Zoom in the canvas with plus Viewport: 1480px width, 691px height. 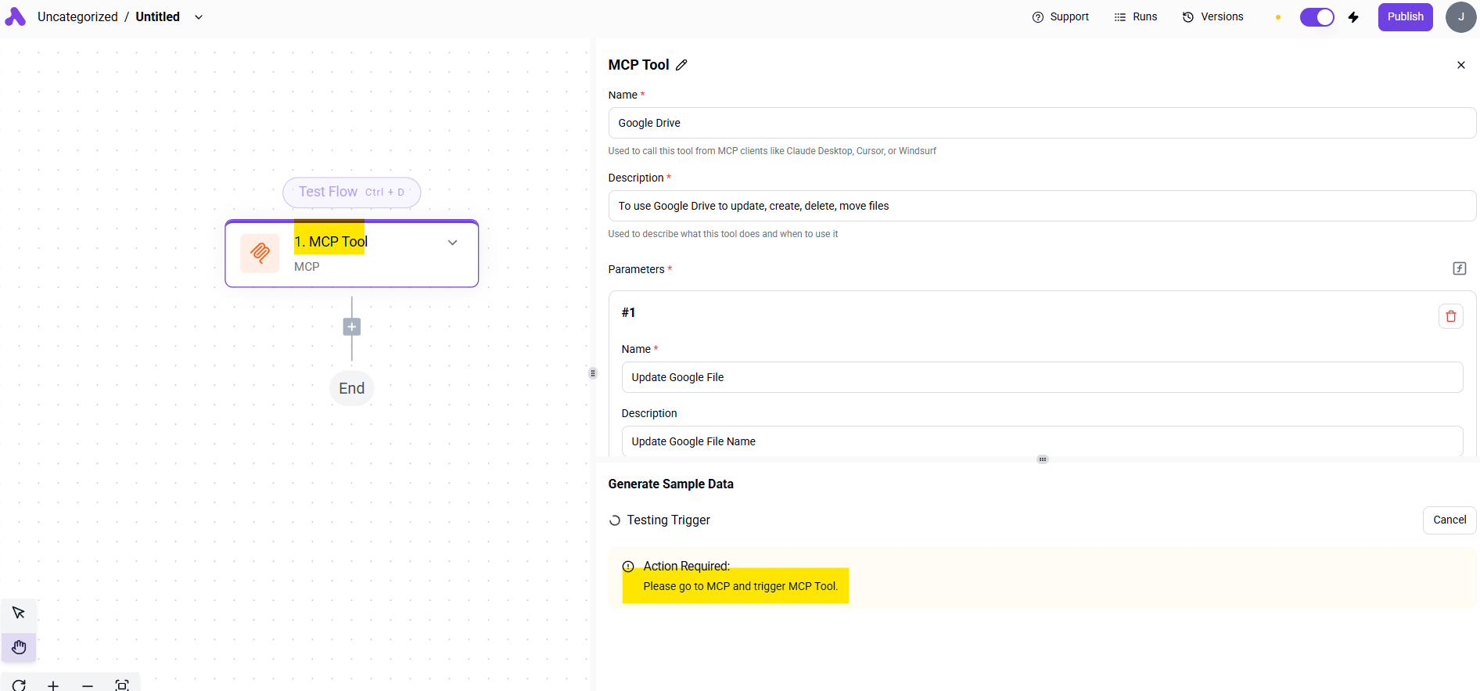[53, 686]
